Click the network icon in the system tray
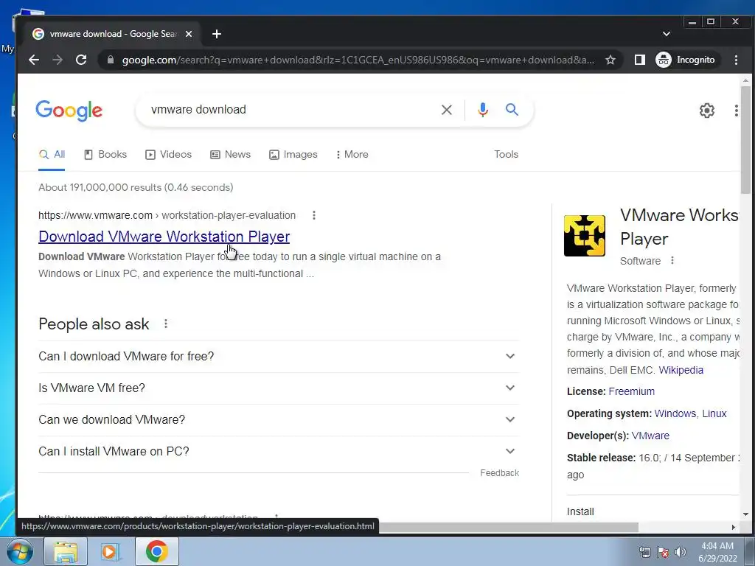755x566 pixels. coord(644,551)
